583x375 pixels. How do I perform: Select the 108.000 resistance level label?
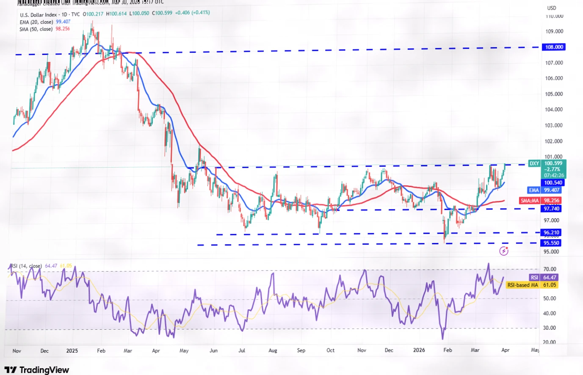(553, 47)
